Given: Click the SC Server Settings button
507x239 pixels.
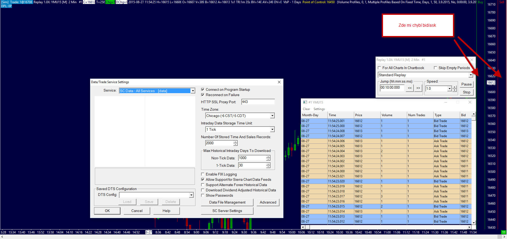Looking at the screenshot, I should pyautogui.click(x=227, y=211).
